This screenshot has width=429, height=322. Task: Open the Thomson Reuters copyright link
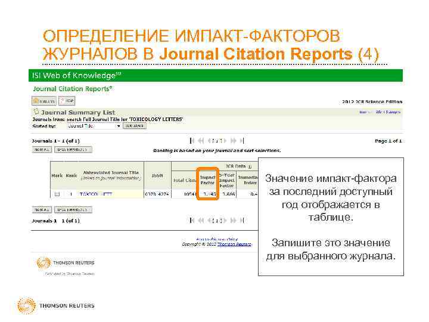click(x=234, y=244)
